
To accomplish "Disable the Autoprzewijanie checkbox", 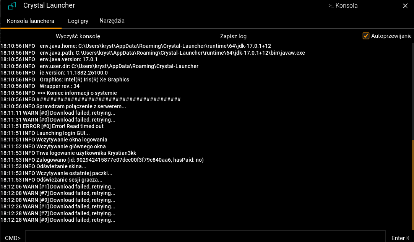I will click(x=366, y=36).
